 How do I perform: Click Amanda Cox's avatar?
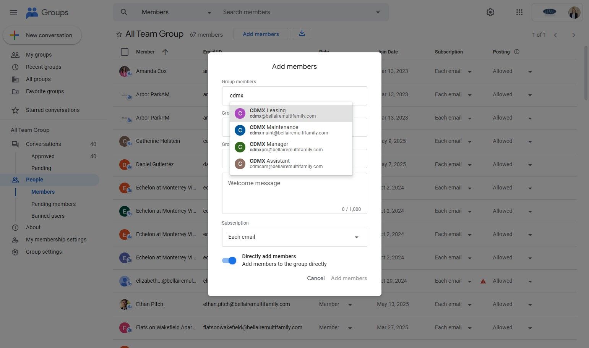pyautogui.click(x=125, y=71)
